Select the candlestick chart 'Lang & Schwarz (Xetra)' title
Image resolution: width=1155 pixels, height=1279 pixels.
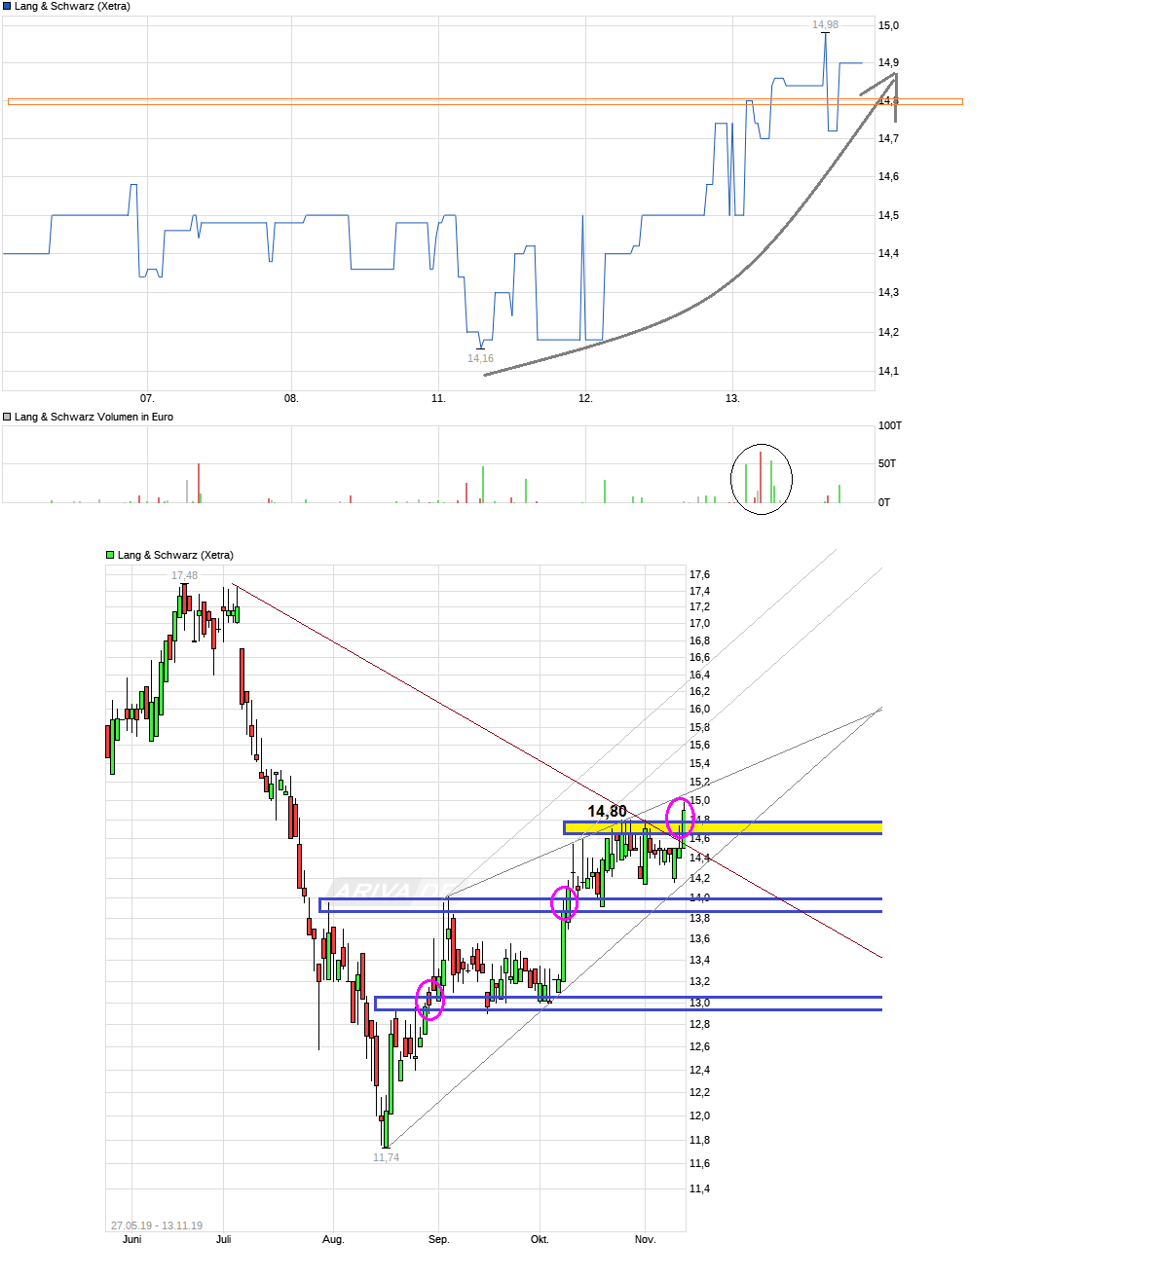click(x=175, y=555)
